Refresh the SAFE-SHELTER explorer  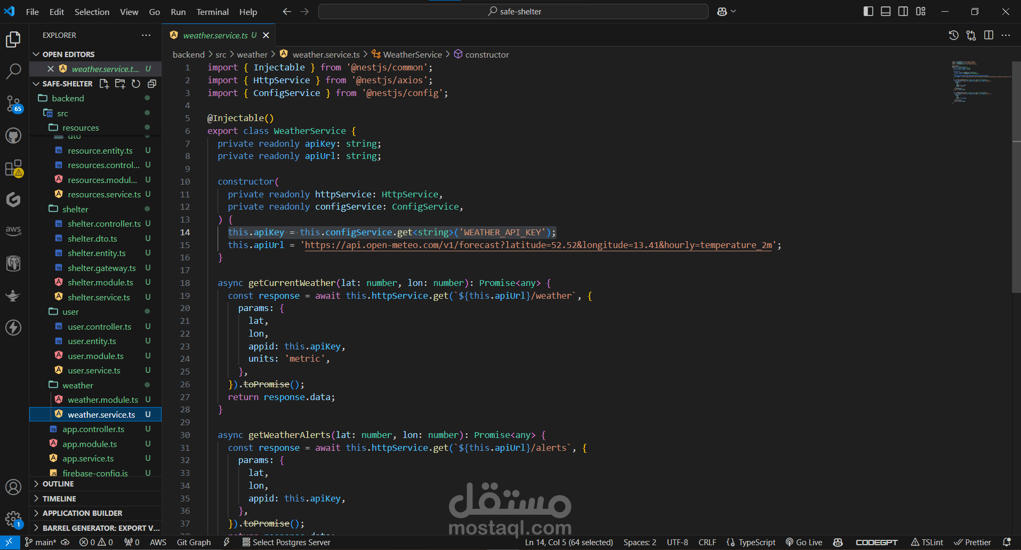[136, 84]
